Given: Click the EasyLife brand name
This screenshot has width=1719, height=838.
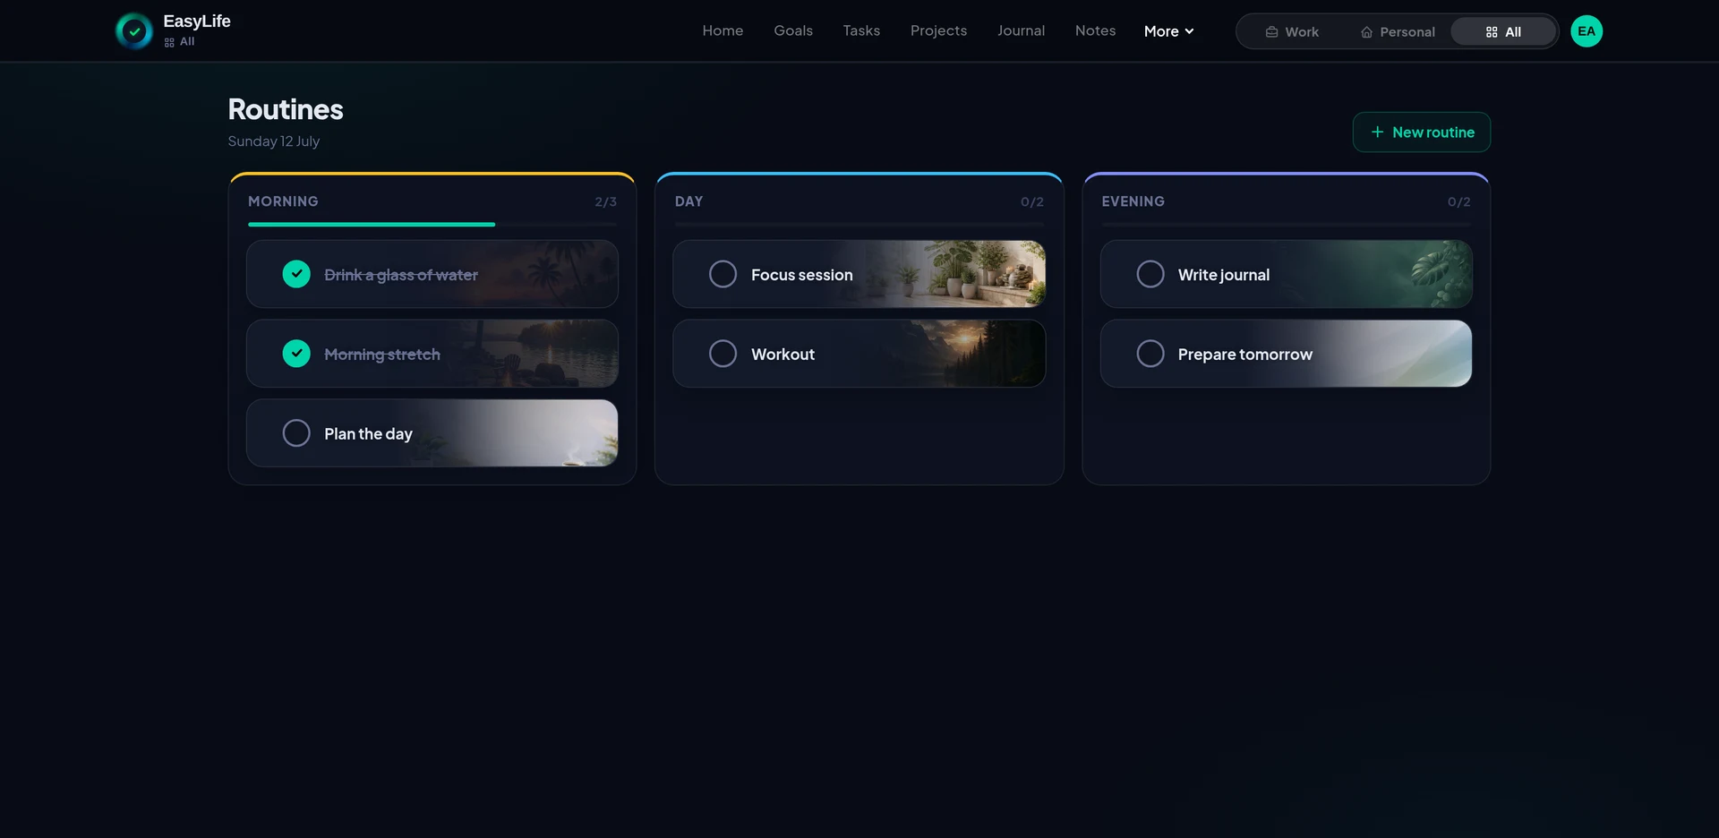Looking at the screenshot, I should click(197, 21).
